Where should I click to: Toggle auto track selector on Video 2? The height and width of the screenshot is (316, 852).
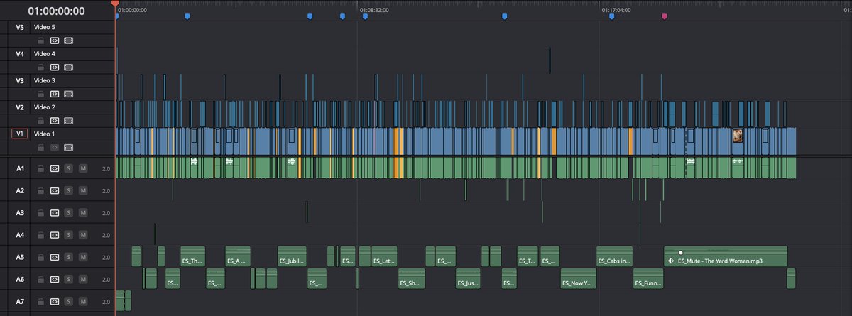pyautogui.click(x=55, y=121)
